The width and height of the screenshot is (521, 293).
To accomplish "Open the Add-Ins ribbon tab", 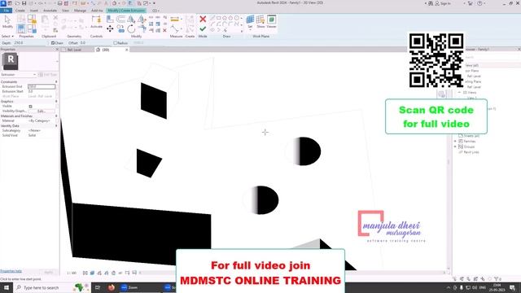I will (97, 11).
